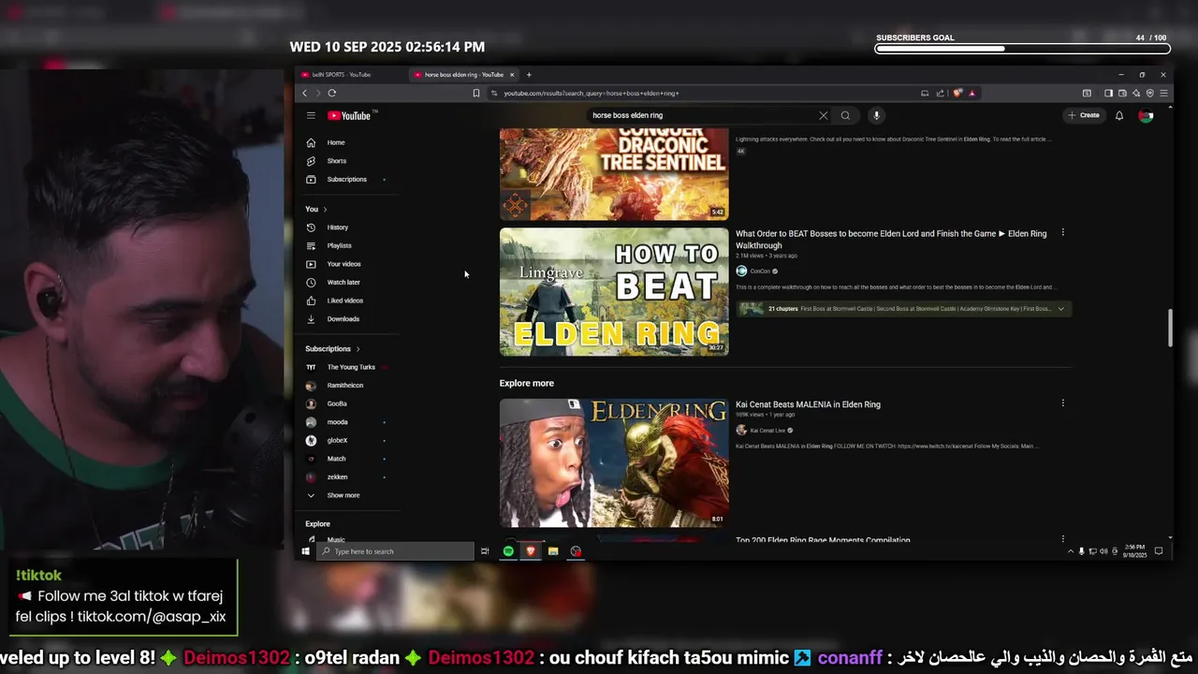Image resolution: width=1198 pixels, height=674 pixels.
Task: Click the Windows taskbar search box
Action: pyautogui.click(x=395, y=551)
